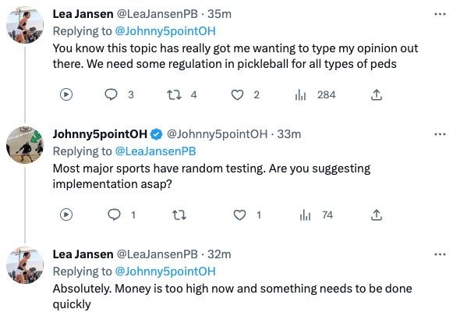The image size is (460, 316).
Task: Share Johnny5pointOH's tweet
Action: coord(377,215)
